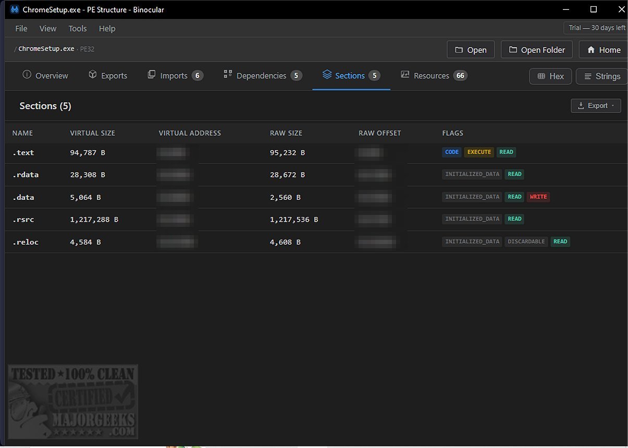
Task: Select the Sections tab
Action: [x=351, y=75]
